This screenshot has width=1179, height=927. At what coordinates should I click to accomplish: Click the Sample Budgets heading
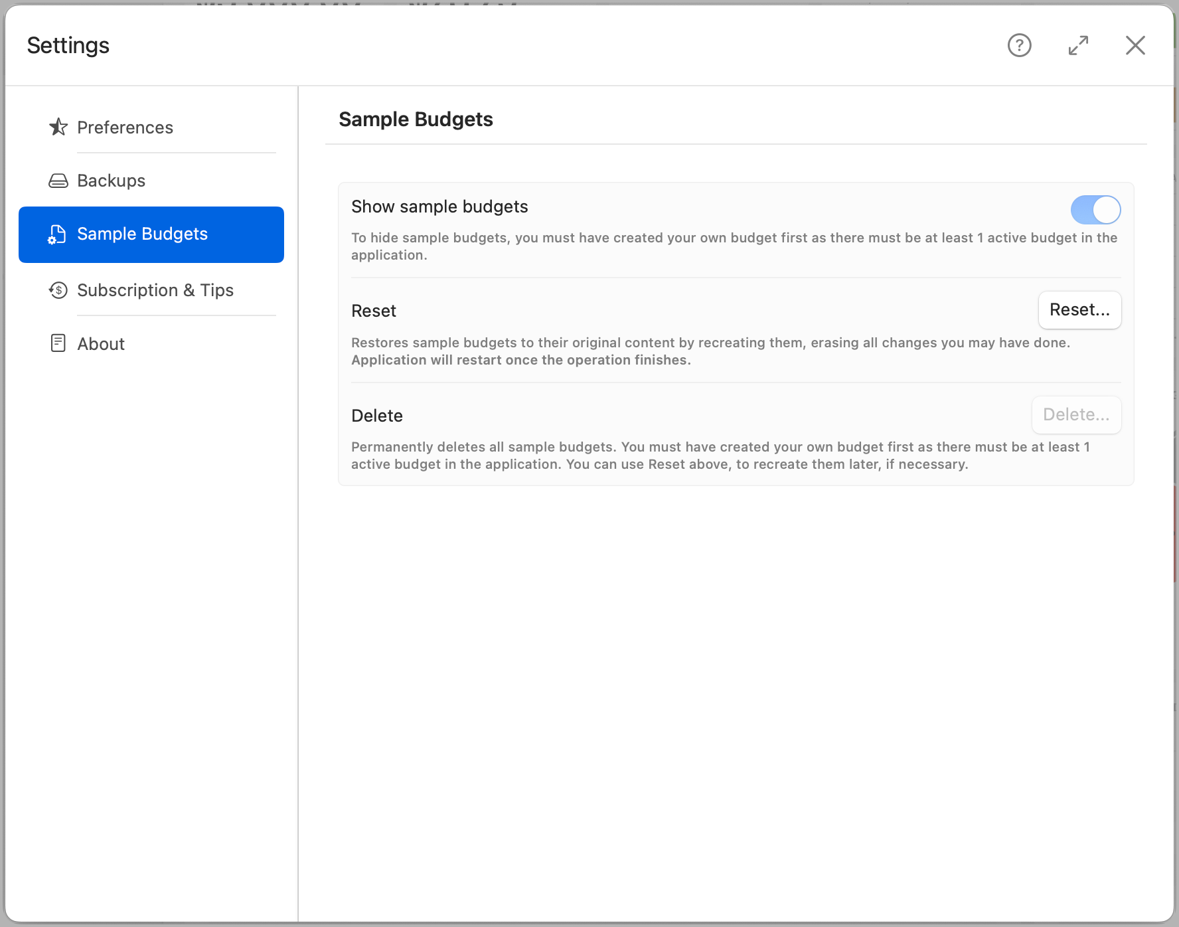click(x=416, y=120)
